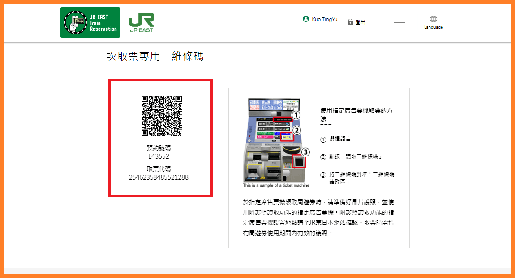Click the lock icon beside 登出
The height and width of the screenshot is (278, 515).
(x=350, y=22)
